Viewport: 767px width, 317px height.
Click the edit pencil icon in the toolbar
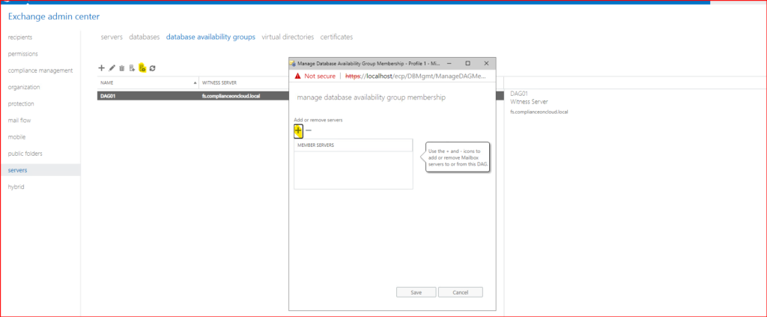pos(112,68)
